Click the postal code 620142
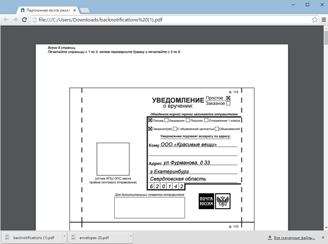Screen dimensions: 328x244 click(166, 186)
